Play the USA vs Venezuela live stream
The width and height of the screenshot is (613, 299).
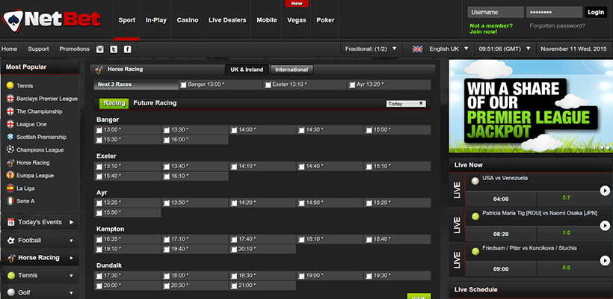605,191
